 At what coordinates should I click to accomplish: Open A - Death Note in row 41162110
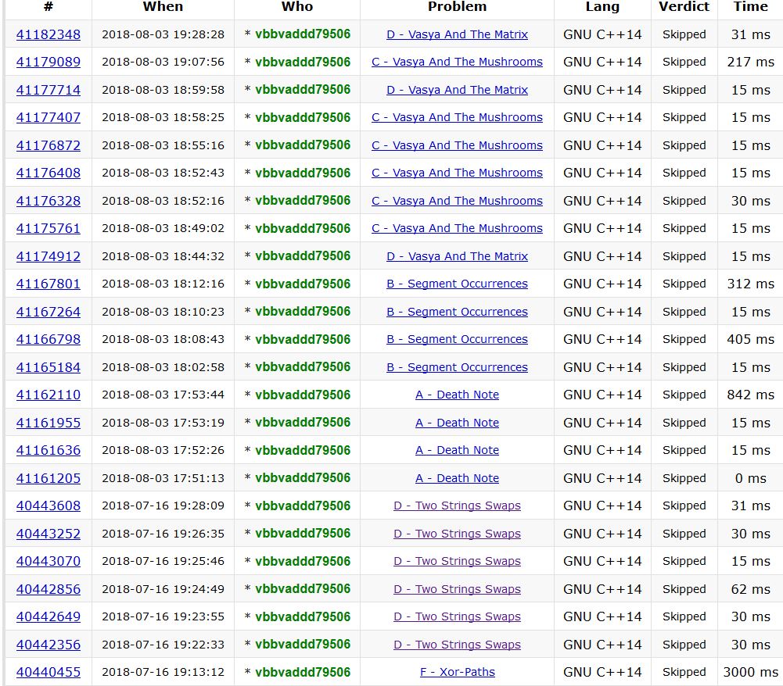coord(457,395)
